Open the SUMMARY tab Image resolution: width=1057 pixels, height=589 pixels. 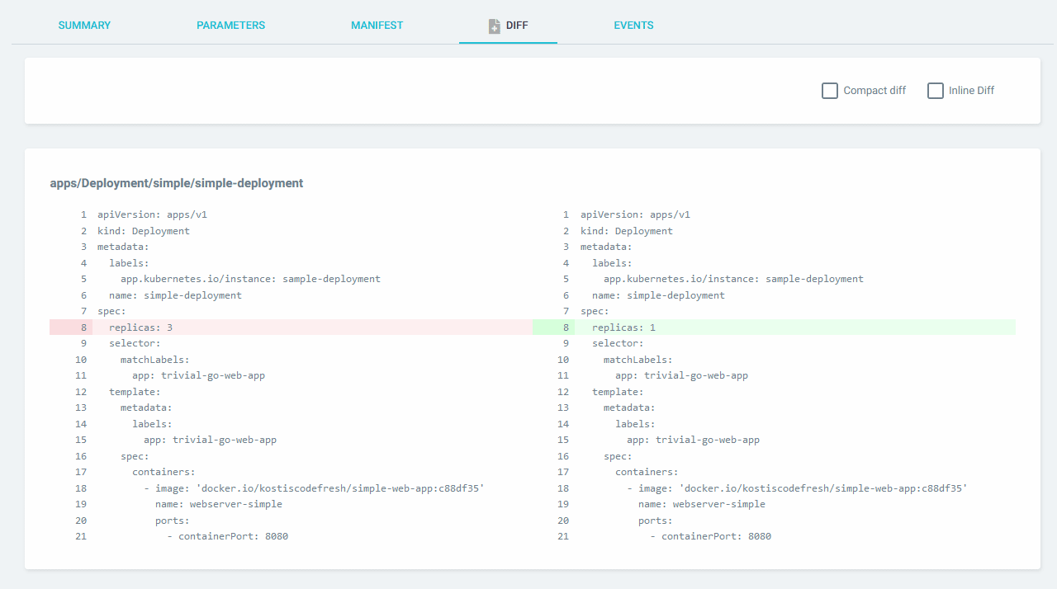(84, 26)
